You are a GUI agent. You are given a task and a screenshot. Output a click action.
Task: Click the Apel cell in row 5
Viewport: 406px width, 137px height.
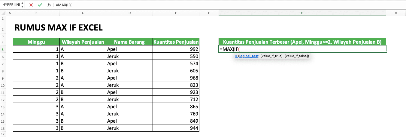[x=129, y=49]
